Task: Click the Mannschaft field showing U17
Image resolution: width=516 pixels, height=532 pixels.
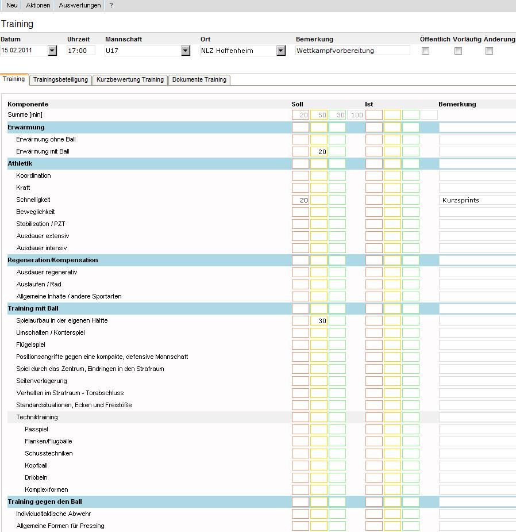Action: click(143, 51)
